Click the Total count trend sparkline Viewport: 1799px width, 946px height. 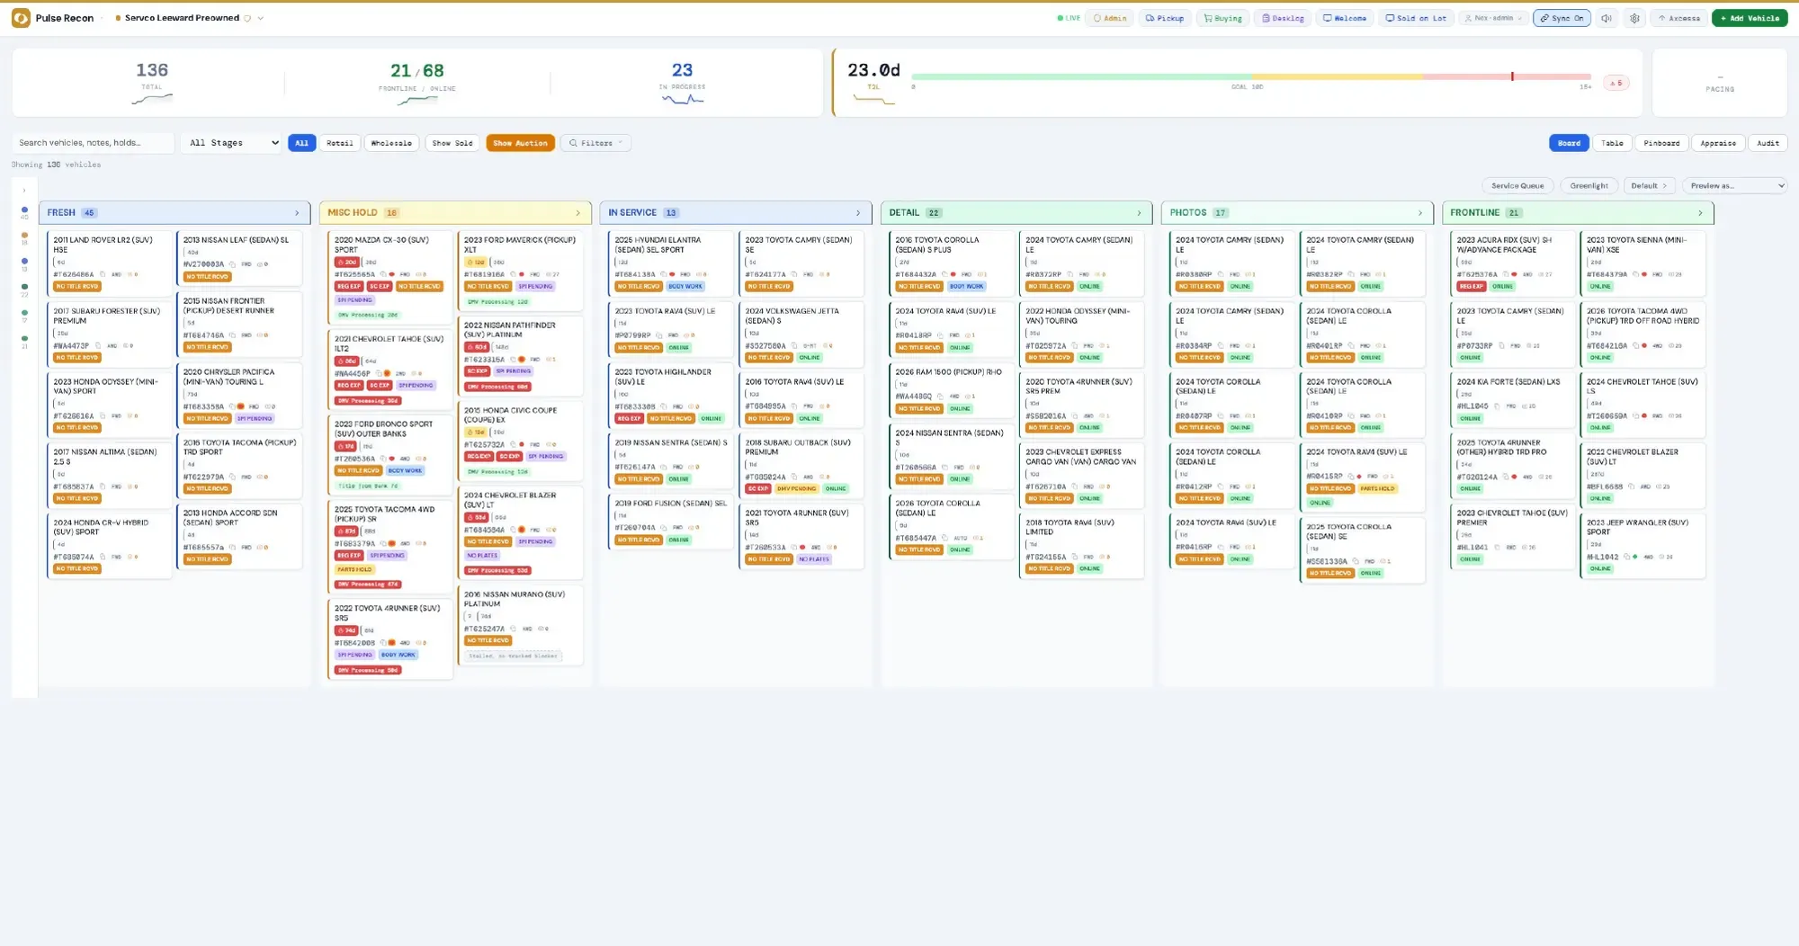152,99
